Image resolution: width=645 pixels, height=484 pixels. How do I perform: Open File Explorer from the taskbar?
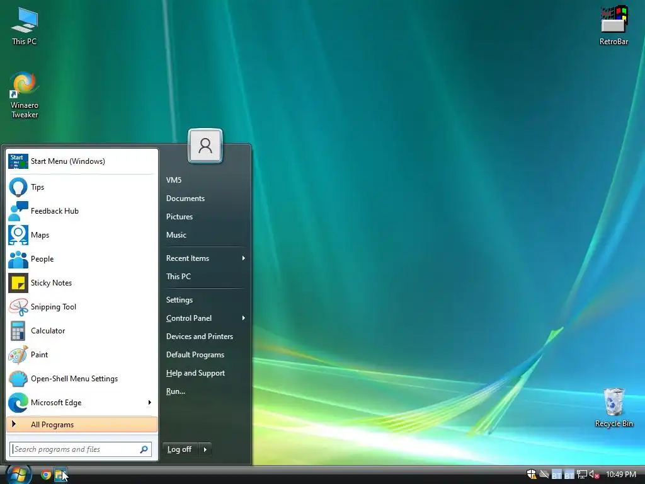[61, 475]
